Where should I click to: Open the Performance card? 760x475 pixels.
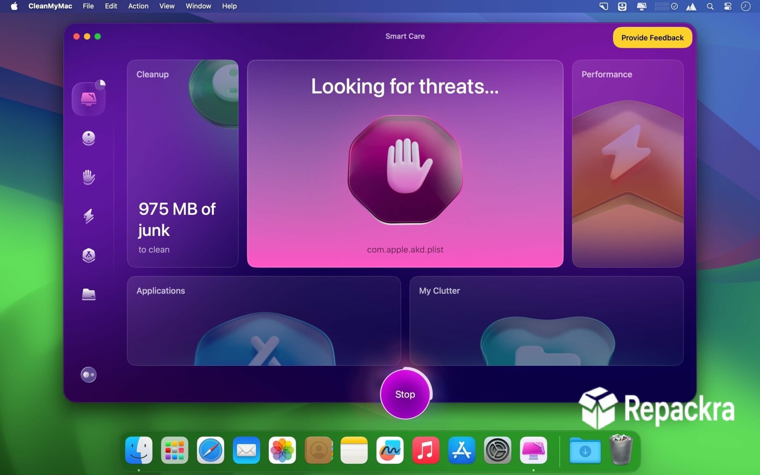pos(628,163)
